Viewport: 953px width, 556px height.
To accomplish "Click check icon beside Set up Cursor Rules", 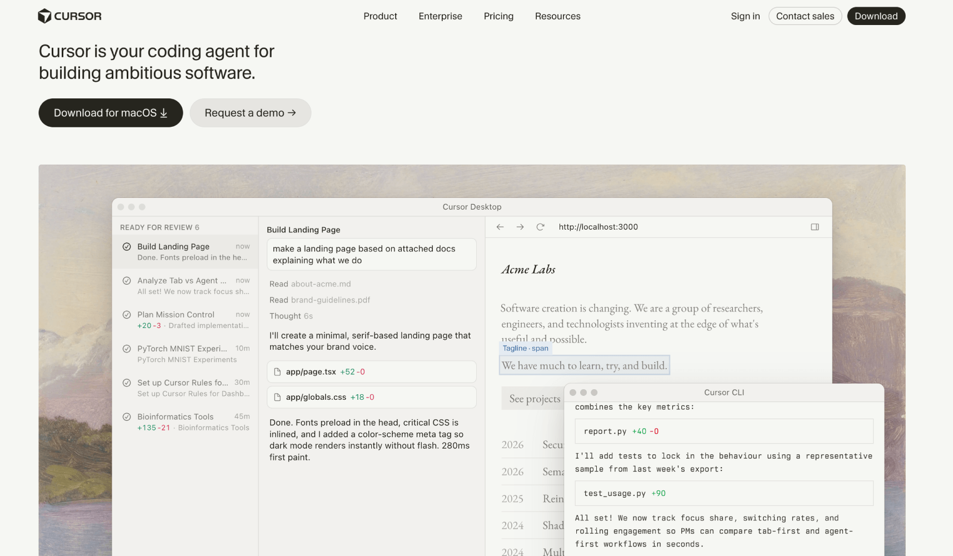I will pos(127,383).
